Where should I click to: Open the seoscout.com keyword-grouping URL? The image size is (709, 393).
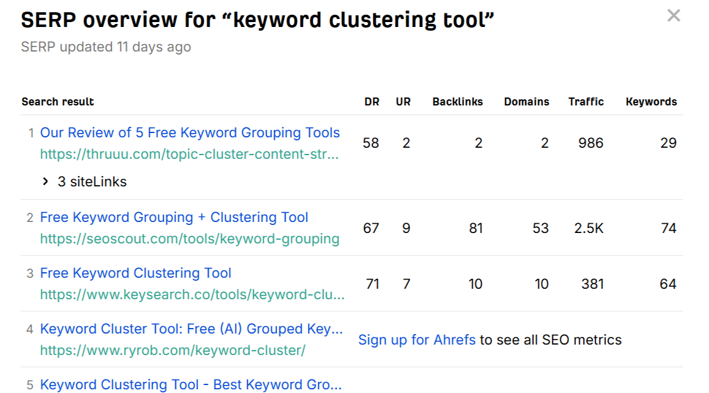[189, 238]
